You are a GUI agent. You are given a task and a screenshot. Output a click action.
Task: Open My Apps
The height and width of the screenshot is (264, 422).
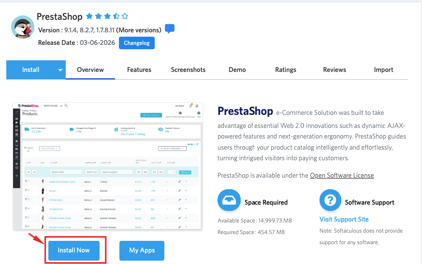click(142, 250)
